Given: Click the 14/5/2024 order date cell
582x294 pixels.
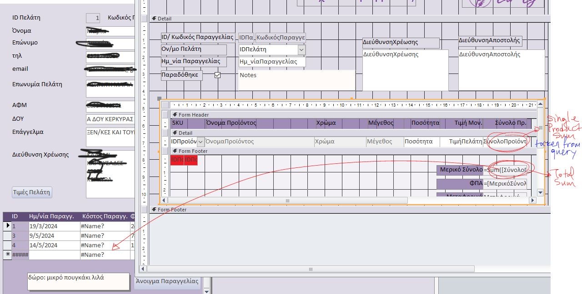Looking at the screenshot, I should (x=54, y=245).
